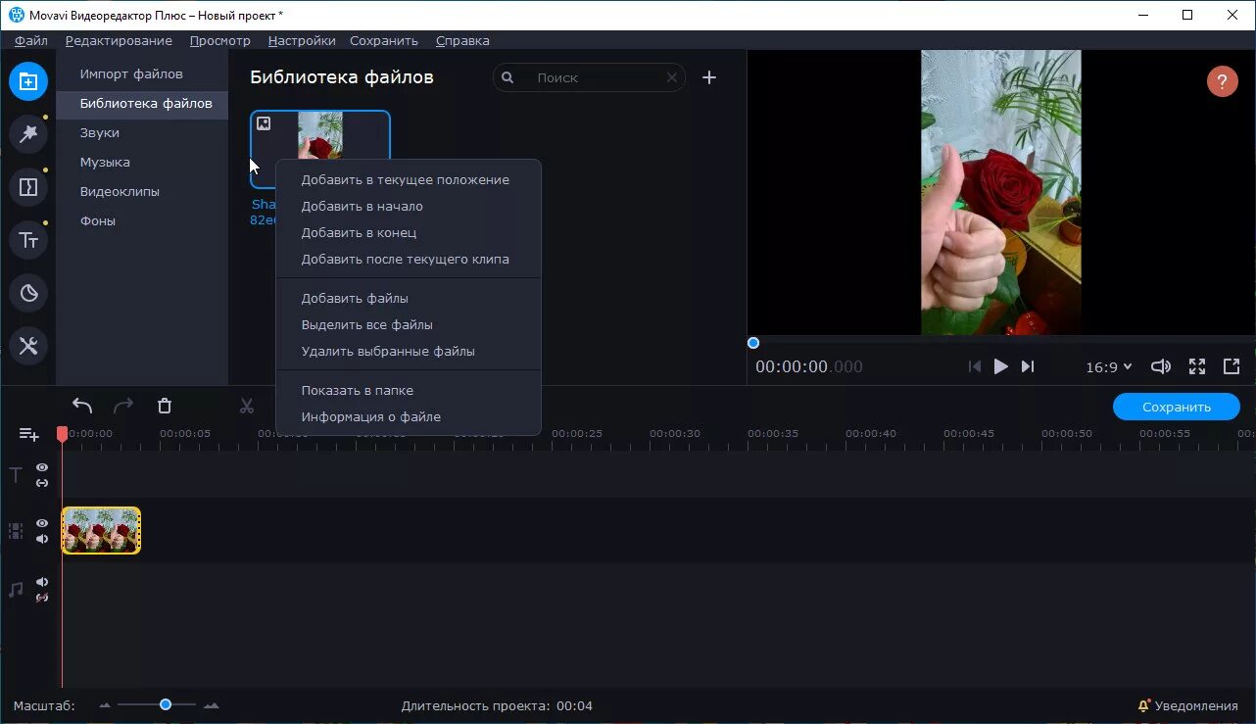Viewport: 1256px width, 724px height.
Task: Open the 16:9 aspect ratio dropdown
Action: pos(1108,366)
